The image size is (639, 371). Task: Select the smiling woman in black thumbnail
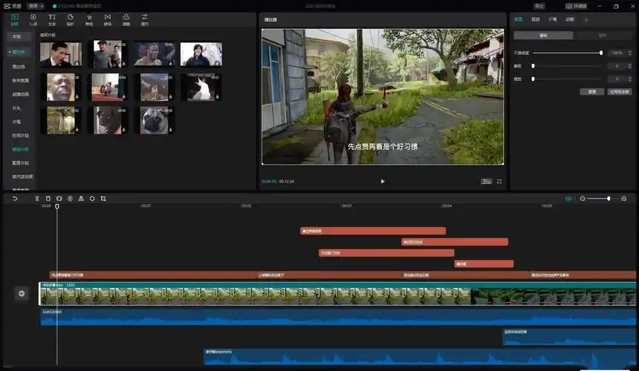(x=201, y=54)
